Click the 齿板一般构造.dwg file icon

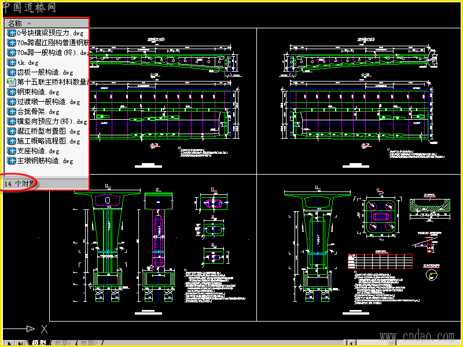(x=12, y=72)
